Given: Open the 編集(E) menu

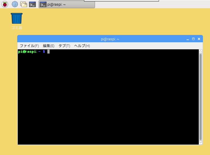Looking at the screenshot, I should 48,46.
